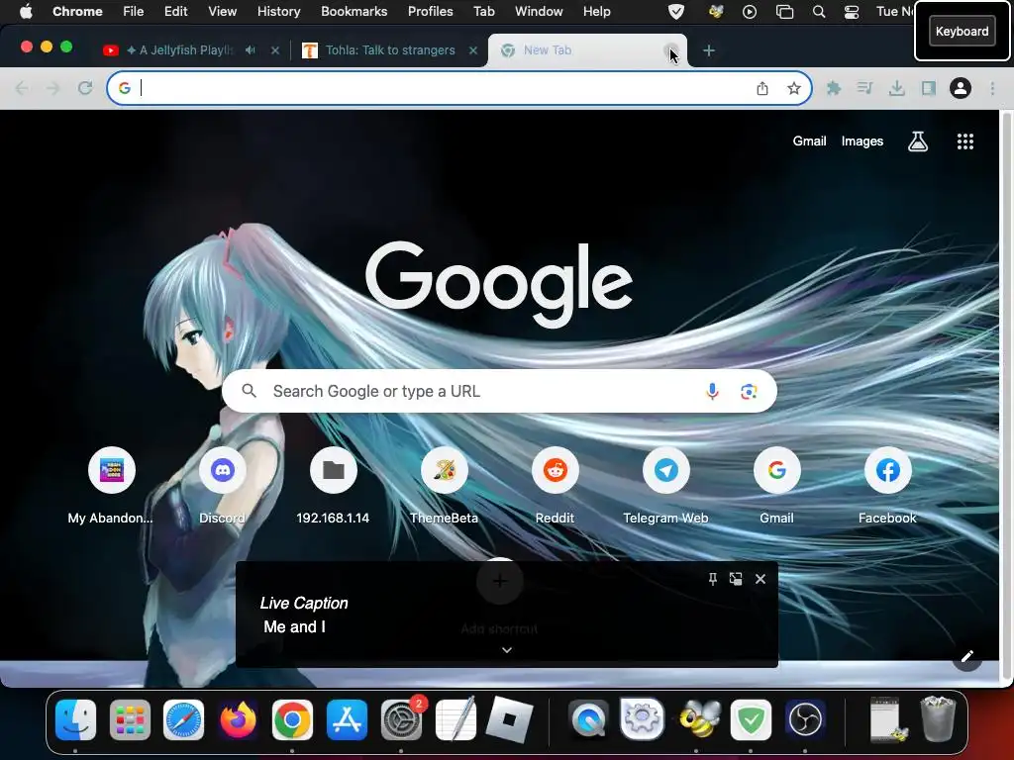Open the Chrome downloads icon
Viewport: 1014px width, 760px height.
[896, 88]
